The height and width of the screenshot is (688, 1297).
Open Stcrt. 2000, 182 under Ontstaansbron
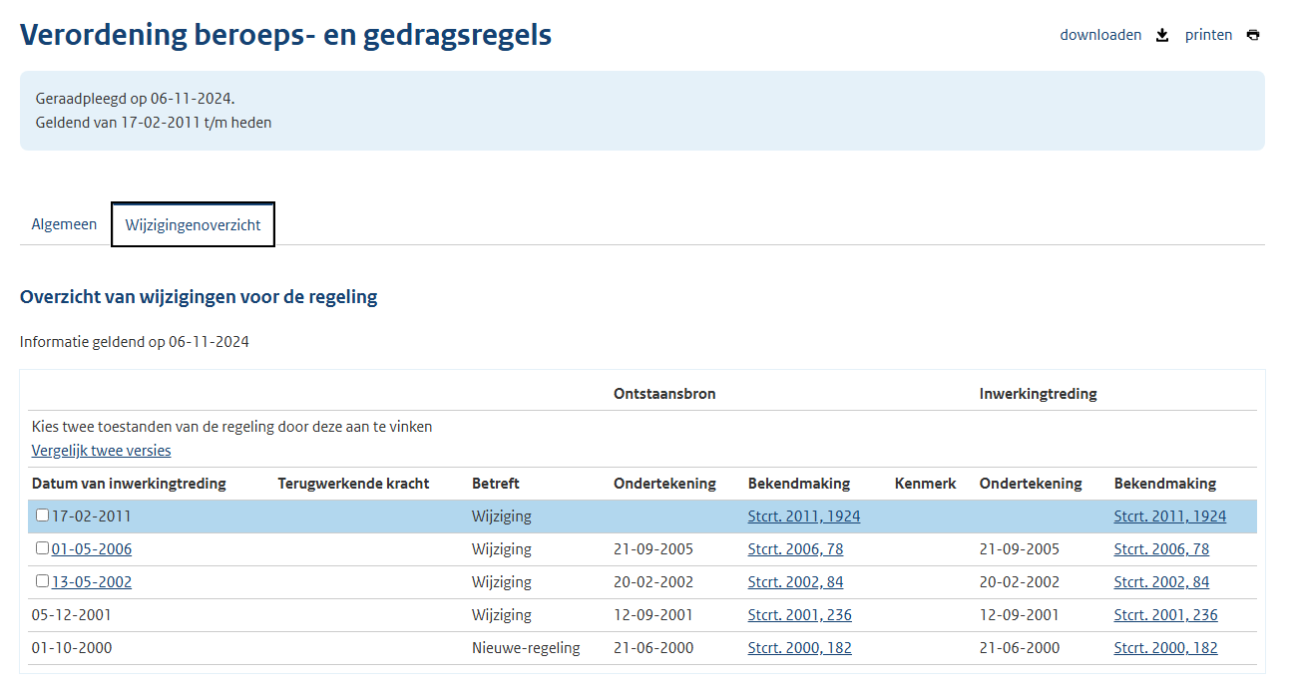799,648
